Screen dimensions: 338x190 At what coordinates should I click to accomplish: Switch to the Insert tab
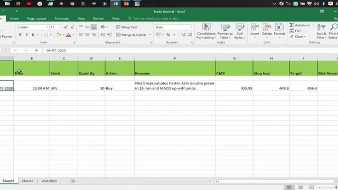pos(14,18)
